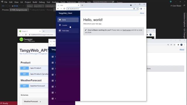Click TangyWeb_Client brand title in sidebar
Viewport: 187px width, 105px height.
pyautogui.click(x=65, y=13)
